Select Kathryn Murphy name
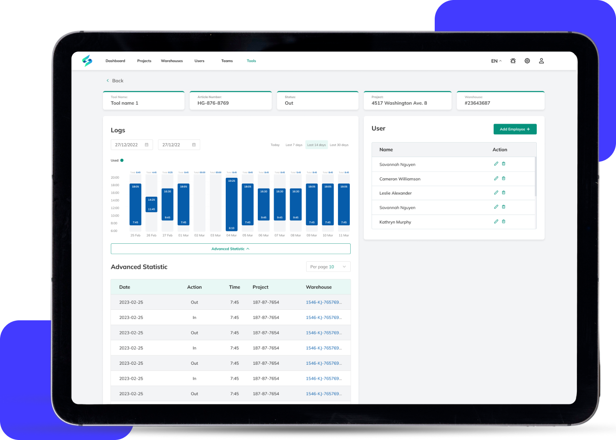This screenshot has height=440, width=616. 395,222
